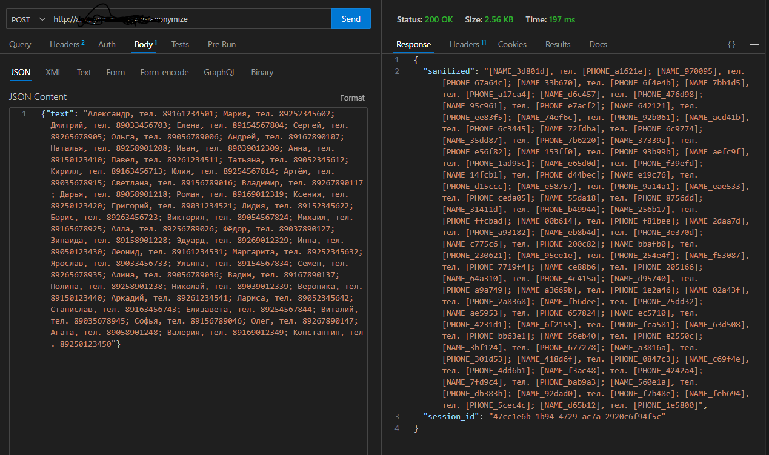Click the request URL input field
769x455 pixels.
[x=255, y=19]
